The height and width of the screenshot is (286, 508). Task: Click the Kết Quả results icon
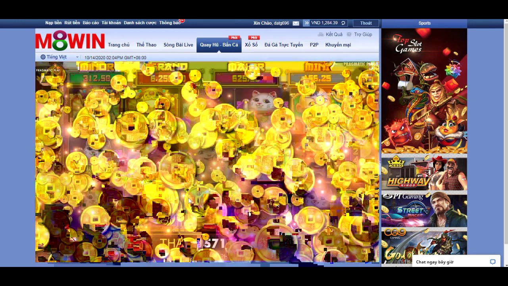tap(321, 35)
